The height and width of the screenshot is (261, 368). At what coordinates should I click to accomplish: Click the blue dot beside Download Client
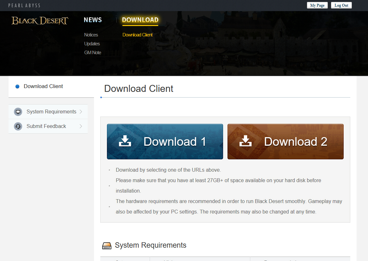pos(17,86)
